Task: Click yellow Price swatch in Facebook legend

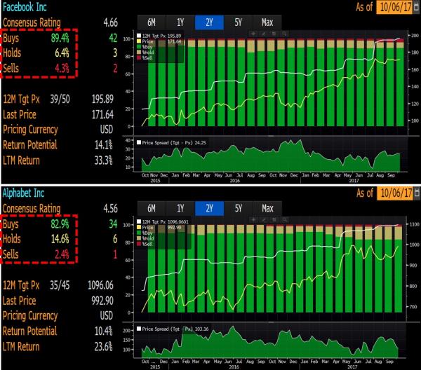Action: (139, 41)
